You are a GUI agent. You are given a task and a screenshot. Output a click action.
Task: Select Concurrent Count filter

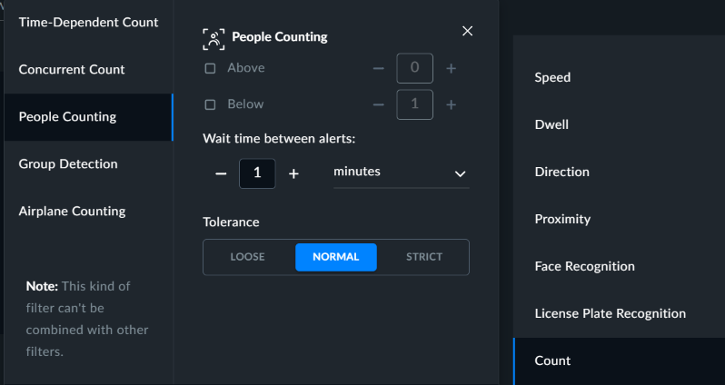point(88,70)
